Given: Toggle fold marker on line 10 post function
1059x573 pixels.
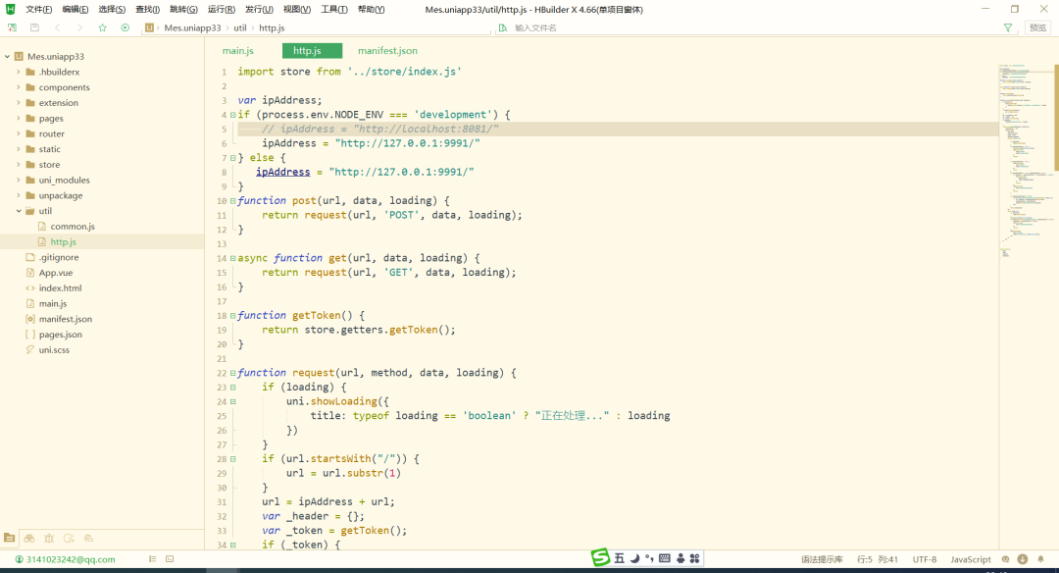Looking at the screenshot, I should point(232,201).
